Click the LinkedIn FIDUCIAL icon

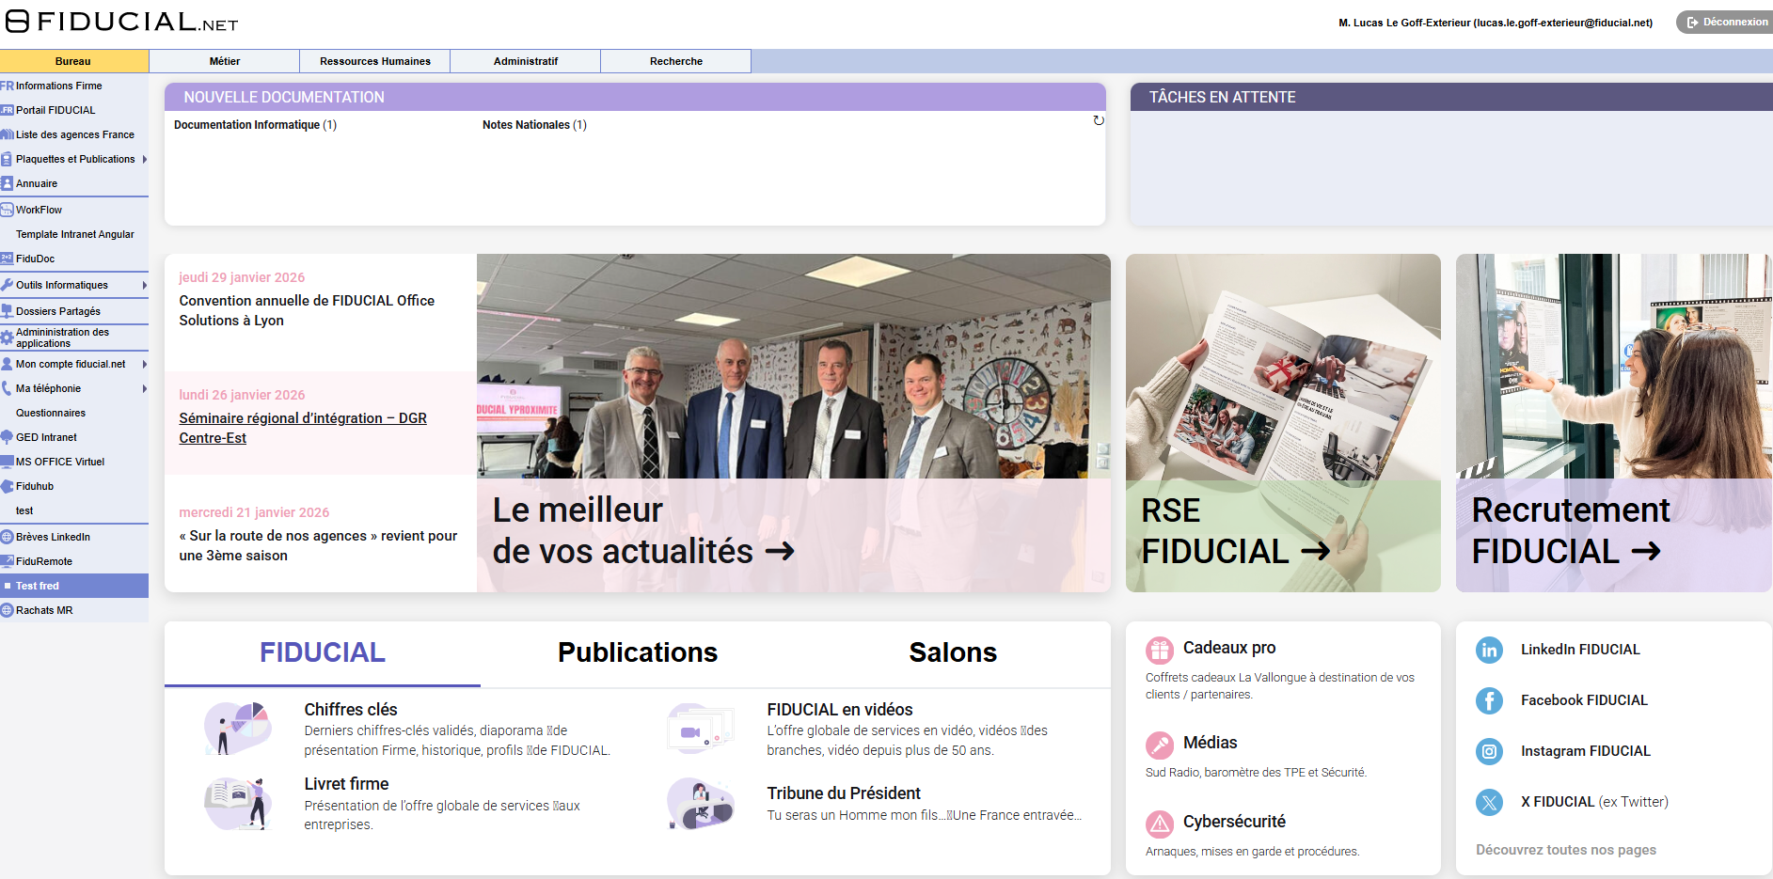1489,650
